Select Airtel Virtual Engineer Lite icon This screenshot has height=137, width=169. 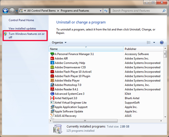(x=52, y=102)
